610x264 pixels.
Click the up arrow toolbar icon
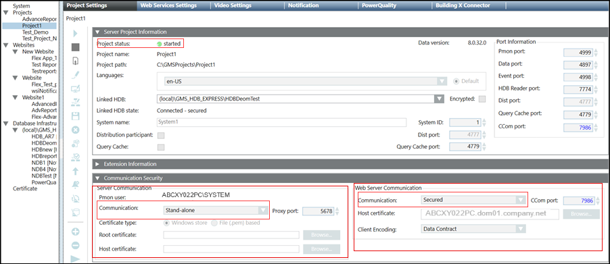76,171
